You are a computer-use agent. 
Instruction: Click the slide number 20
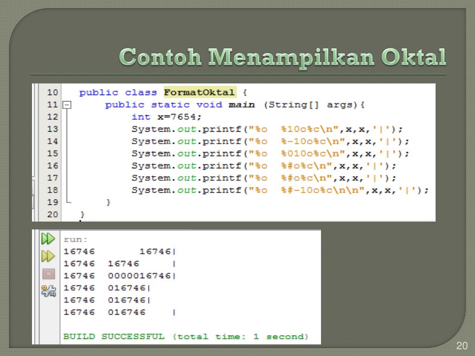coord(462,345)
